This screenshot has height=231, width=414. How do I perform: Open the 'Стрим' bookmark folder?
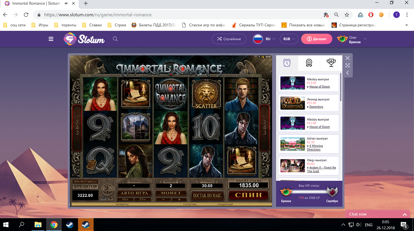[x=117, y=25]
